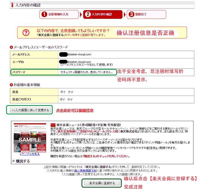Uncheck the 購読する newsletter checkbox

point(13,161)
